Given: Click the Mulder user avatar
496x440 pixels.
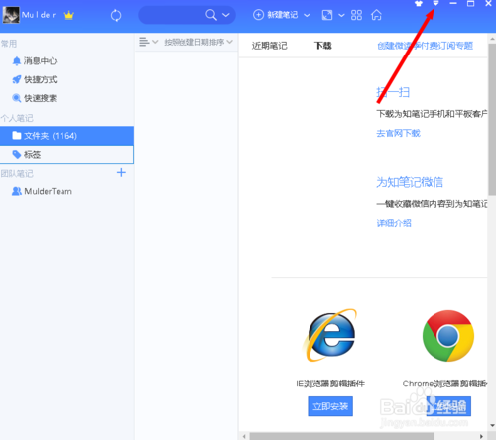Looking at the screenshot, I should tap(11, 15).
